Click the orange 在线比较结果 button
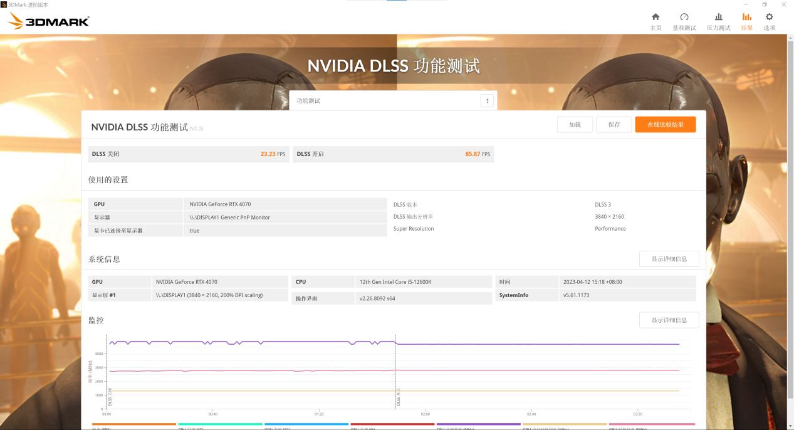The height and width of the screenshot is (430, 794). pyautogui.click(x=665, y=125)
